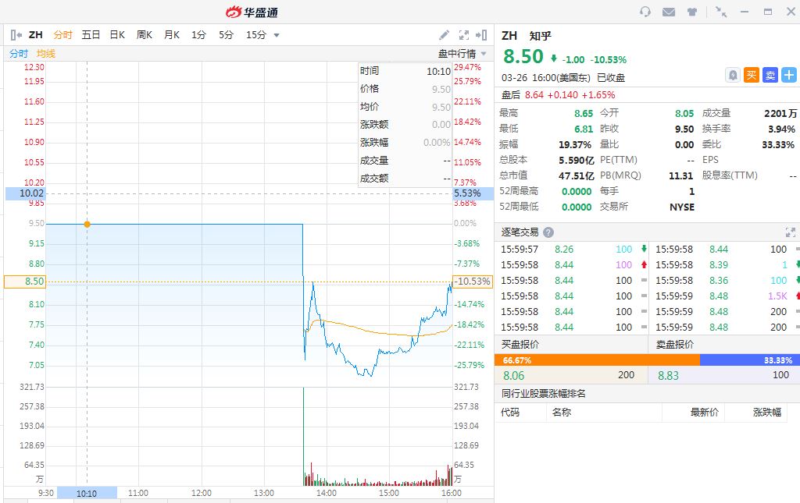
Task: Switch to the 日K chart tab
Action: pos(117,35)
